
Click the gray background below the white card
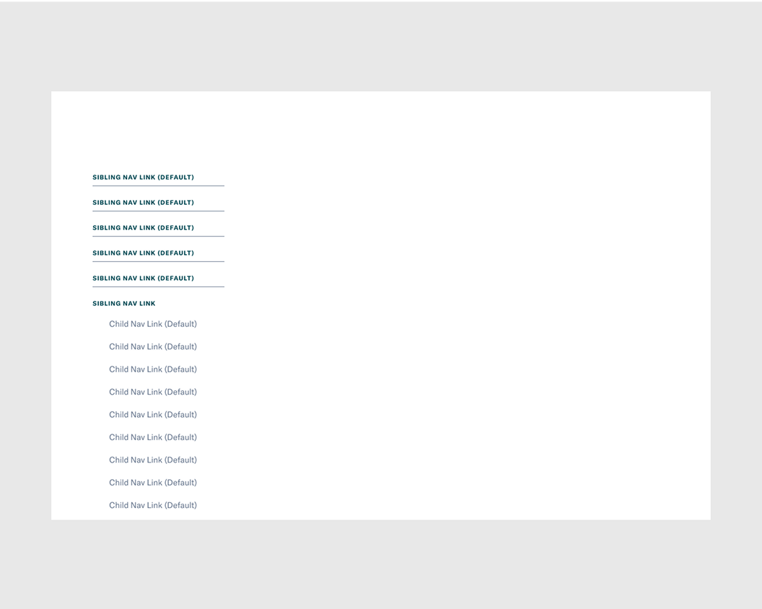381,564
